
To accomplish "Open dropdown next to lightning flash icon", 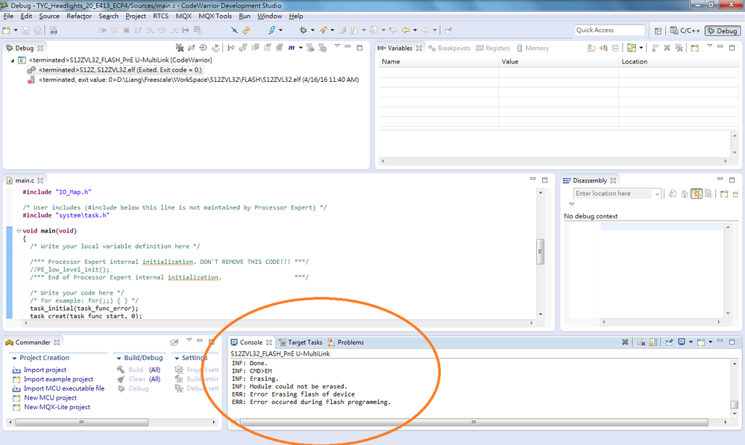I will point(281,30).
